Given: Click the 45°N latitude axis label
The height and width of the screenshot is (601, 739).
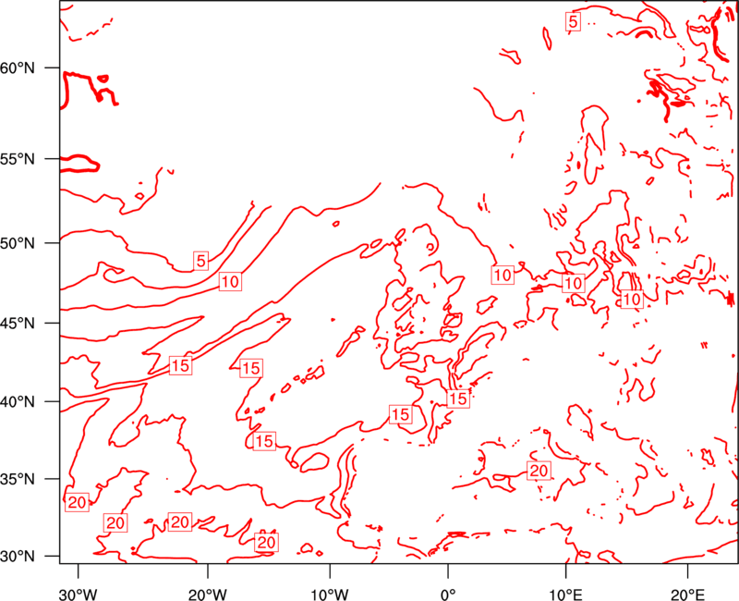Looking at the screenshot, I should (18, 323).
